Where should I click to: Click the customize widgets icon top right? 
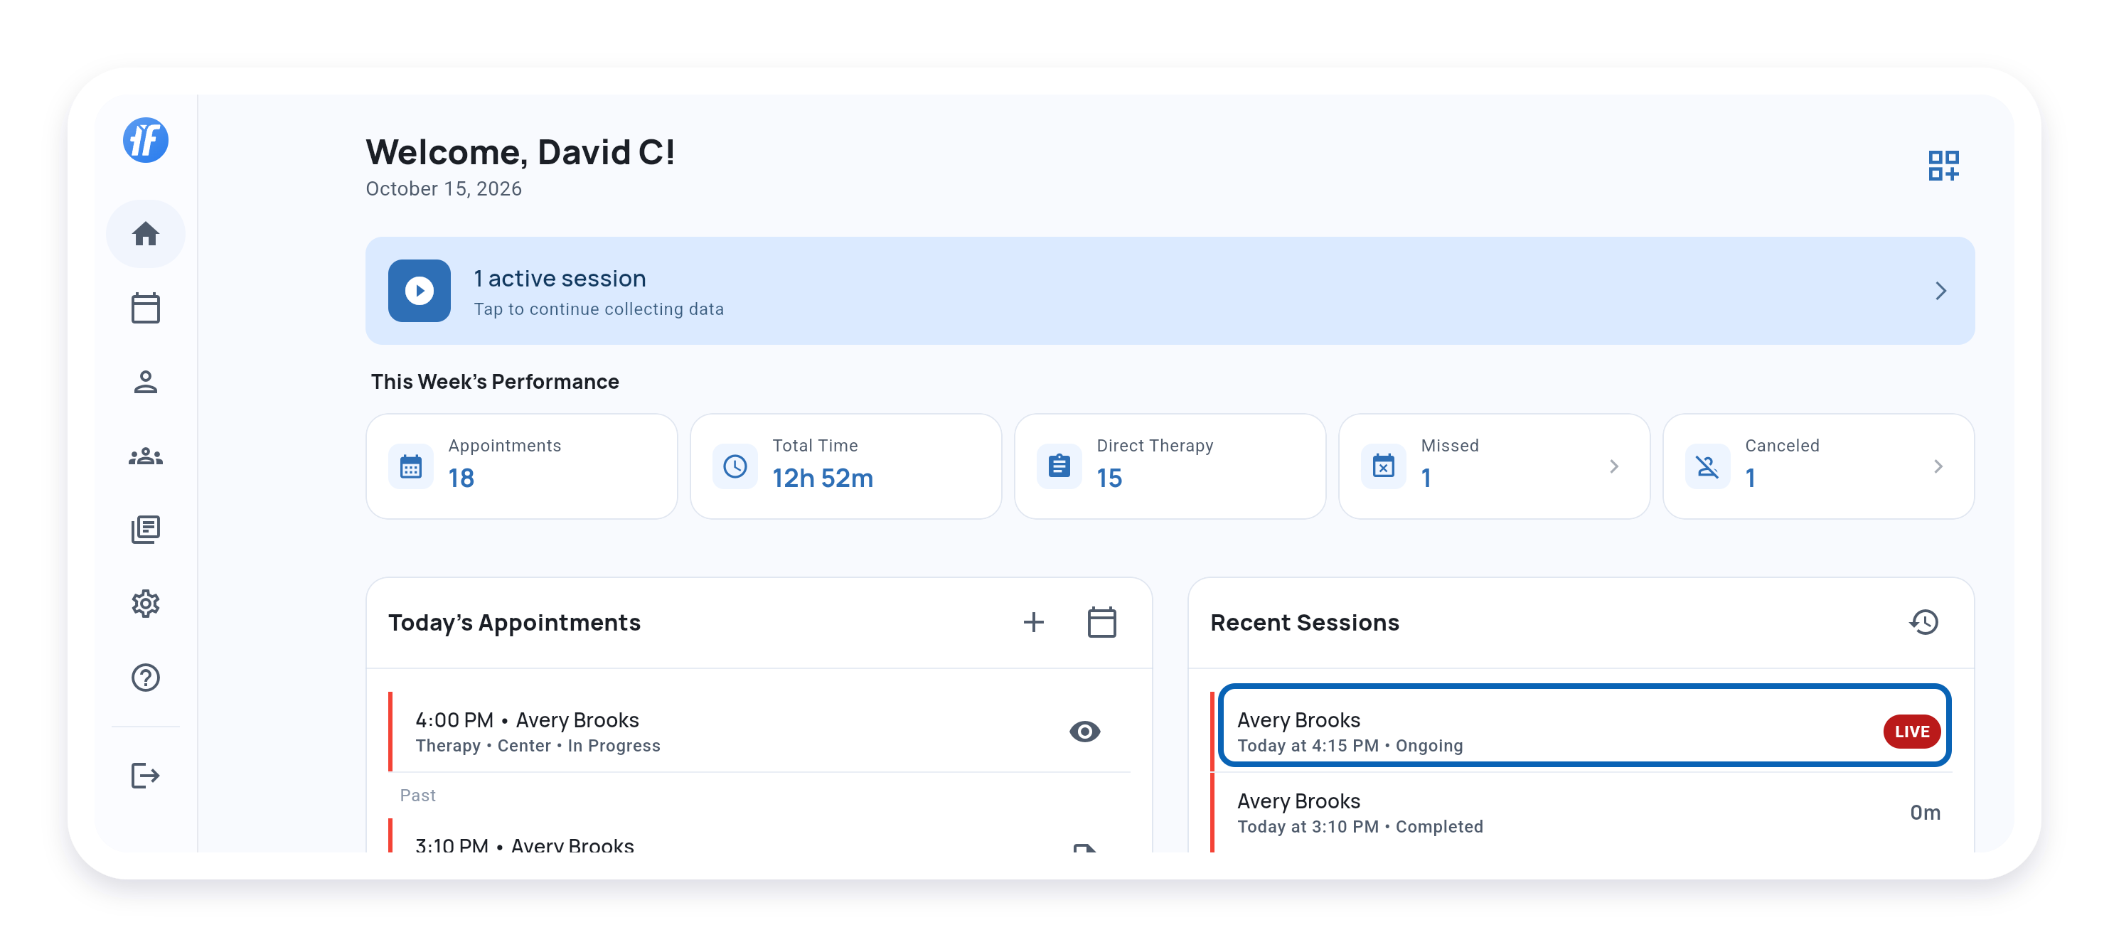pos(1943,166)
